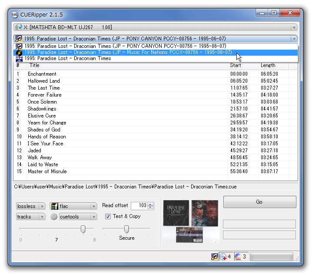
Task: Click the Start column header
Action: tap(243, 65)
